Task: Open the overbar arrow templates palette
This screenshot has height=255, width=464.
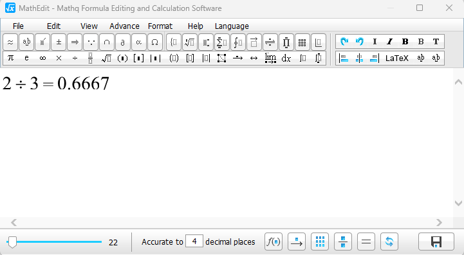Action: click(254, 42)
